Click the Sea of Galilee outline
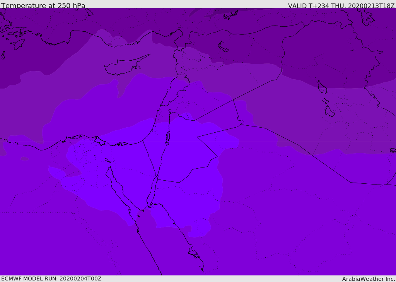The height and width of the screenshot is (282, 396). (170, 111)
